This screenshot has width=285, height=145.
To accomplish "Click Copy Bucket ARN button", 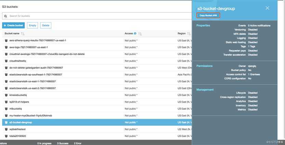I will coord(208,15).
